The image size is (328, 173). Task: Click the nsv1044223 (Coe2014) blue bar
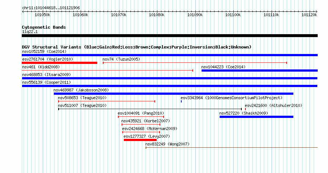(x=259, y=71)
